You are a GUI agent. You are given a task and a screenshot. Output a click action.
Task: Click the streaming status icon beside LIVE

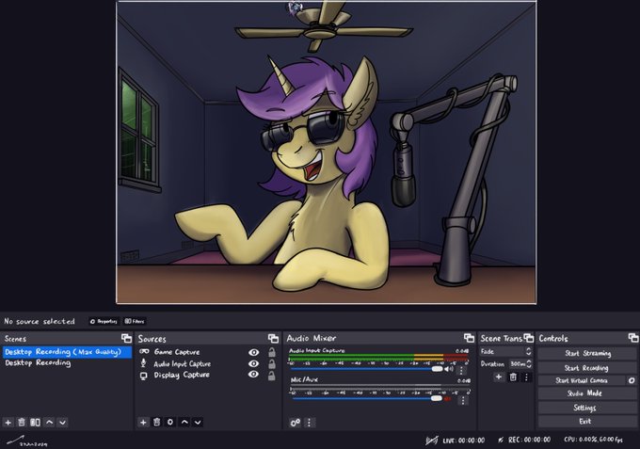click(432, 440)
